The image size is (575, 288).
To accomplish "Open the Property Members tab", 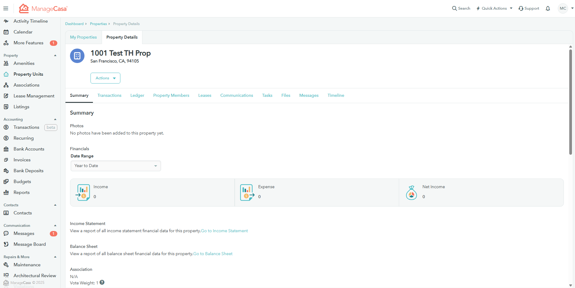I will coord(171,96).
